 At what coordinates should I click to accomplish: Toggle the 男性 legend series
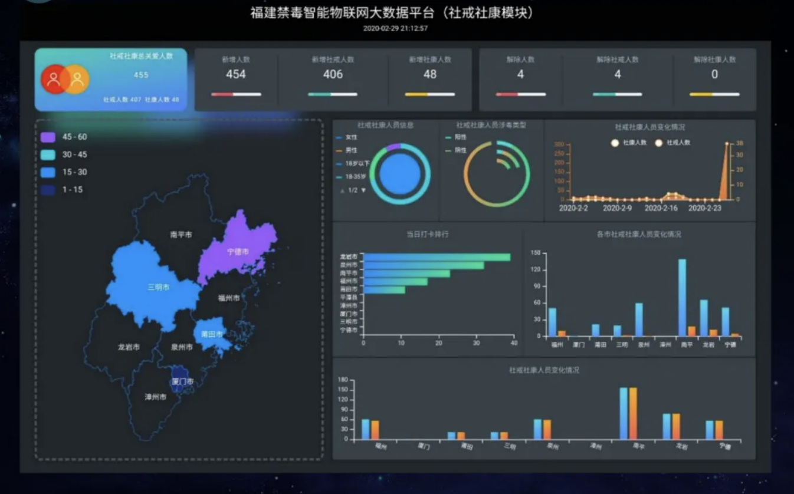click(347, 150)
